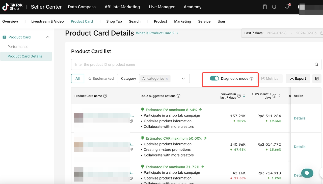The width and height of the screenshot is (323, 184).
Task: Select the All filter button
Action: [77, 79]
